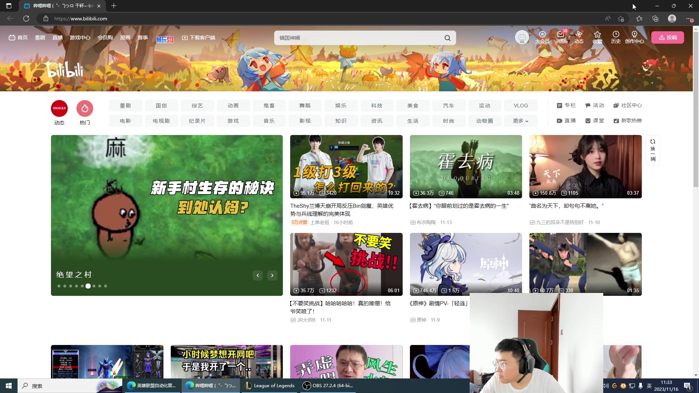Click 下载客户端 link
Viewport: 699px width, 393px height.
[x=198, y=37]
